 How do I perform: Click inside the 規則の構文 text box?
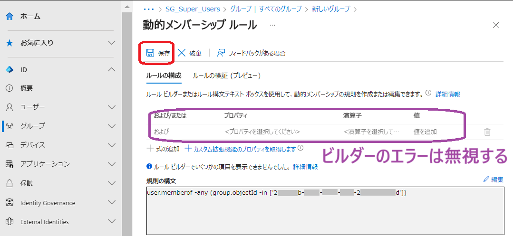(325, 211)
